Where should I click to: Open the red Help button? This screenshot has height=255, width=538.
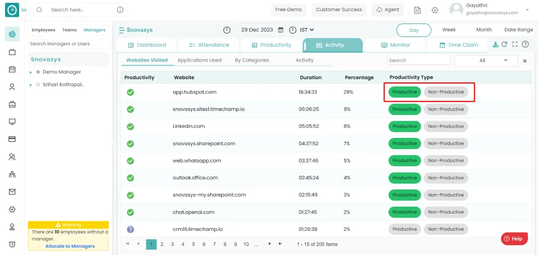click(x=514, y=239)
